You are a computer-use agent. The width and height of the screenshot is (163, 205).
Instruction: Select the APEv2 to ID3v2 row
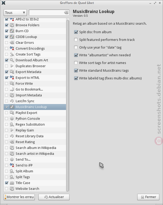pos(35,19)
